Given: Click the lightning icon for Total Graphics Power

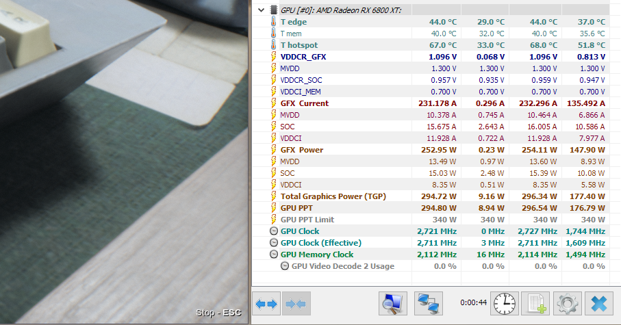Looking at the screenshot, I should [x=273, y=196].
